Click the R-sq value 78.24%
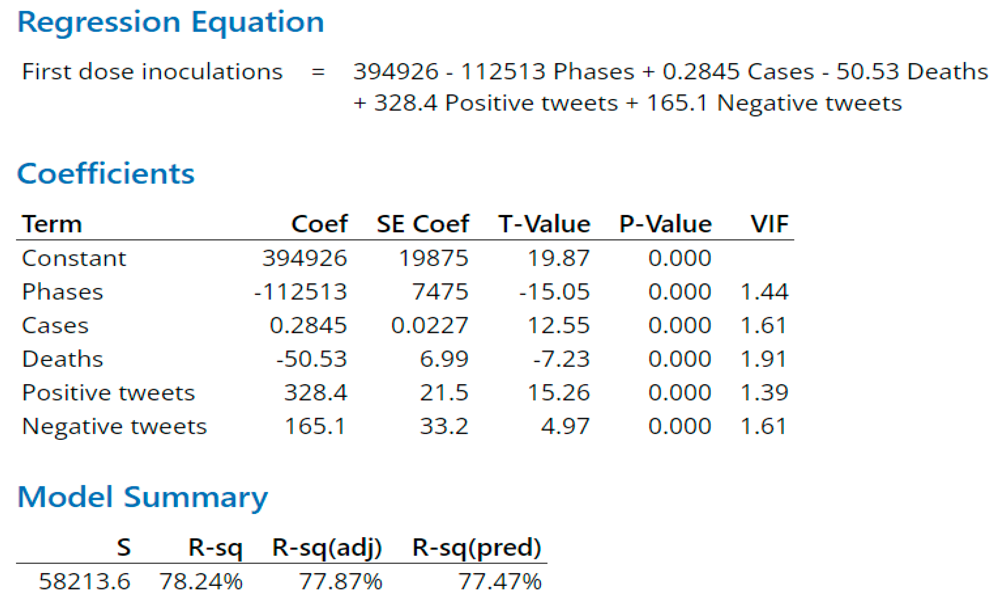995x607 pixels. (x=201, y=582)
